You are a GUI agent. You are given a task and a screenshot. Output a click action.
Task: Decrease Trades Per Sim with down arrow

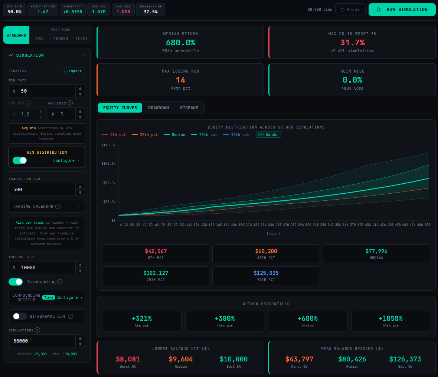tap(80, 193)
